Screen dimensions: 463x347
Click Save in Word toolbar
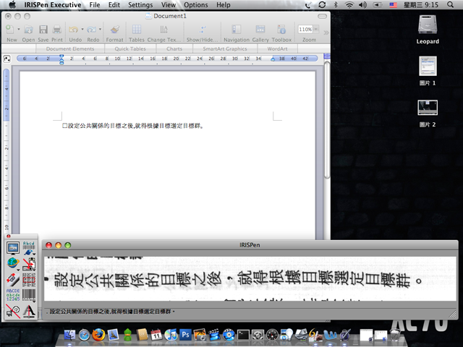[43, 33]
